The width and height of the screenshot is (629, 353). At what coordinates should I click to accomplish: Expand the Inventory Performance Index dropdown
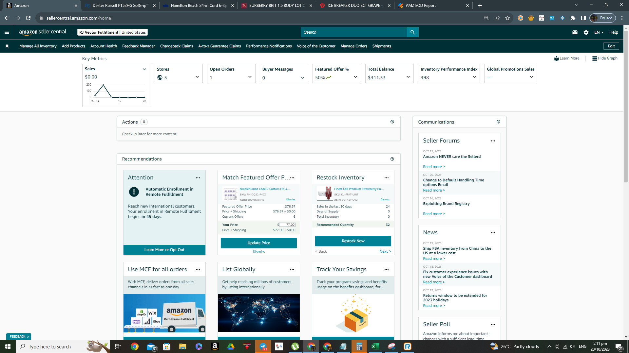click(x=474, y=77)
